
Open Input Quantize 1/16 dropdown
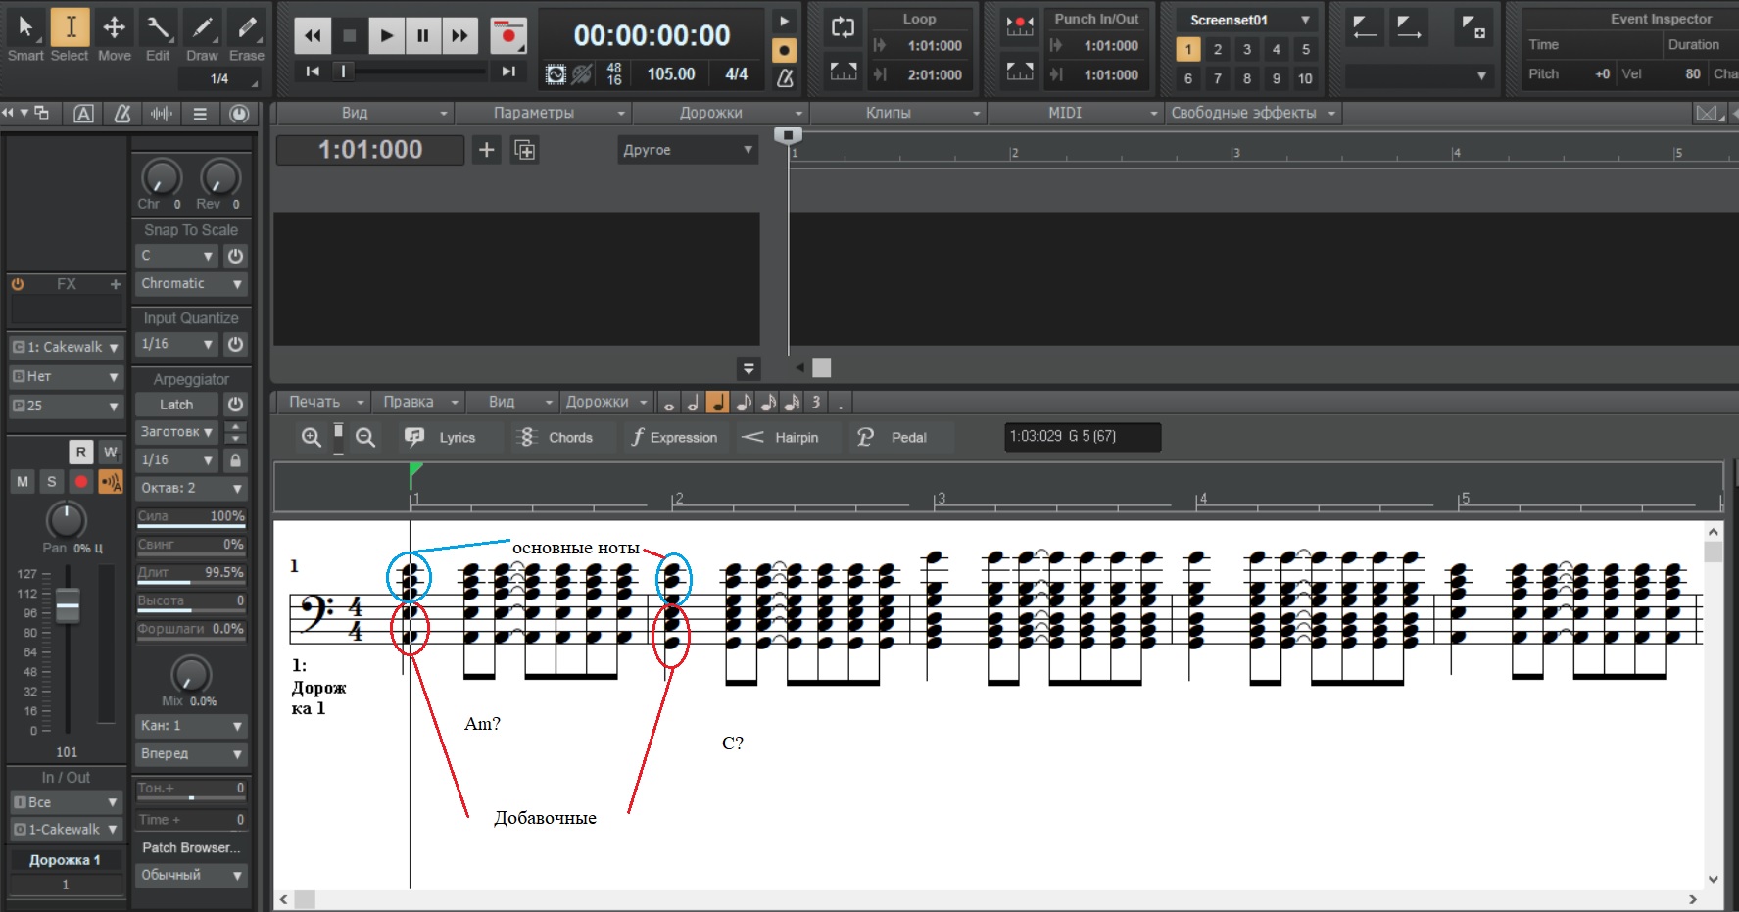click(177, 345)
